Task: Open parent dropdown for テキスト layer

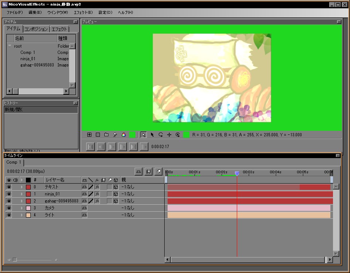Action: pyautogui.click(x=128, y=187)
